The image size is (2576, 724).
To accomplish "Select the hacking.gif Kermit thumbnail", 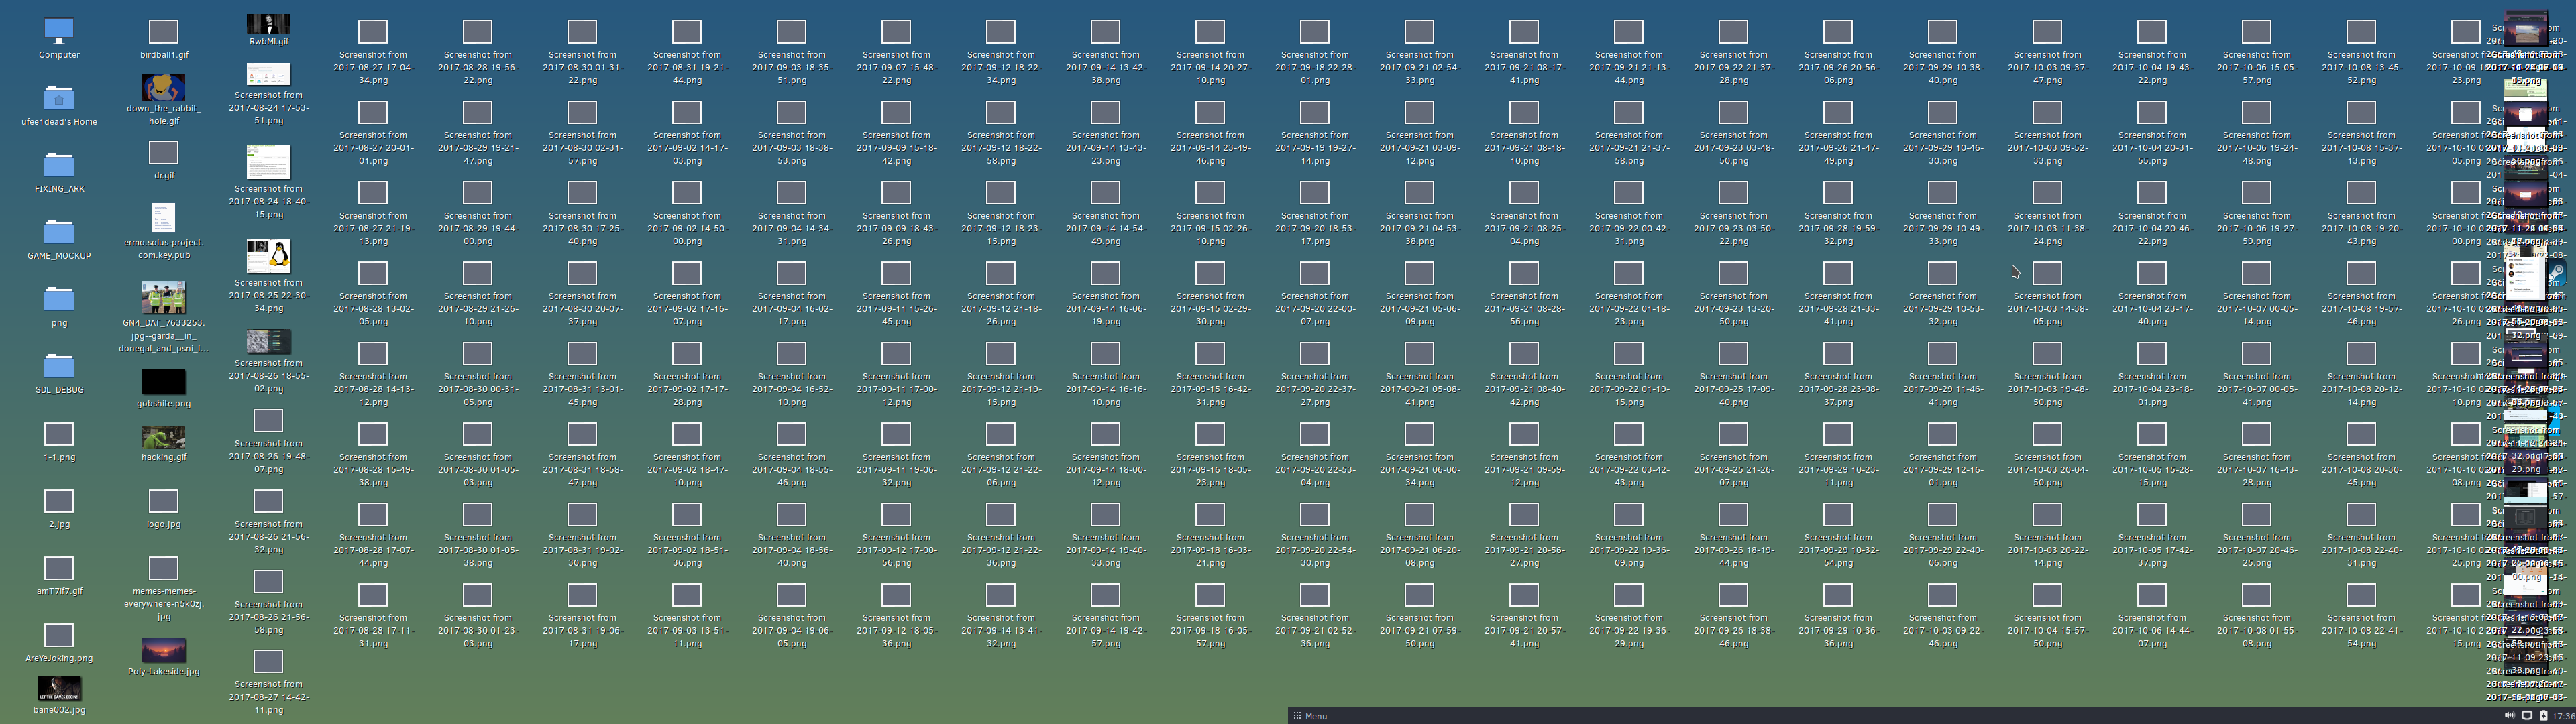I will coord(163,437).
